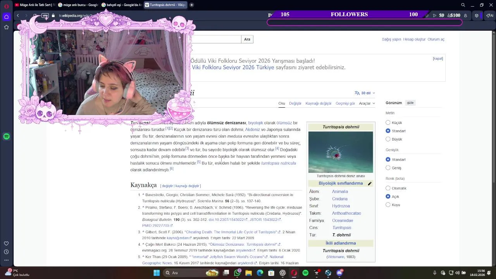Open Bağış yapın link
This screenshot has width=496, height=279.
pyautogui.click(x=391, y=39)
